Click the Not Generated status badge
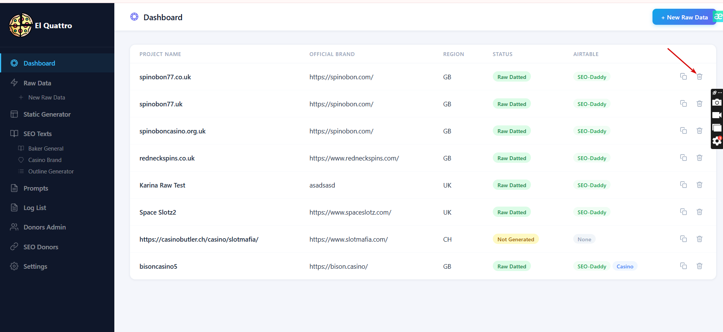This screenshot has height=332, width=723. point(515,239)
